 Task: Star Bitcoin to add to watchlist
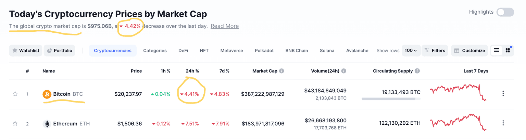15,94
